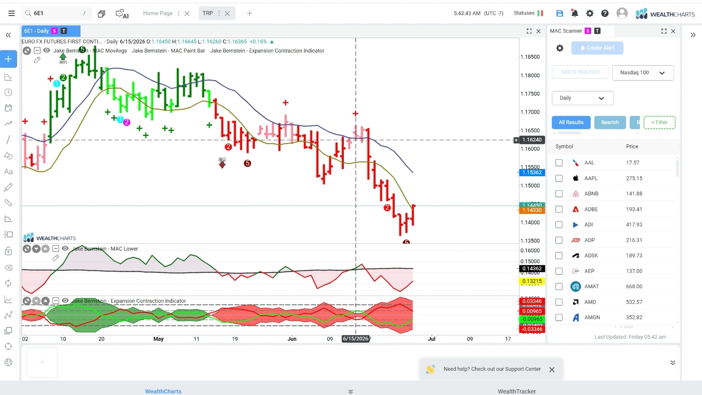The image size is (702, 395).
Task: Select the text annotation tool in sidebar
Action: click(x=8, y=172)
